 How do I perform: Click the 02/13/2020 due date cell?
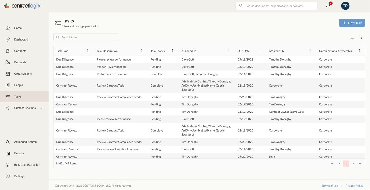click(246, 67)
